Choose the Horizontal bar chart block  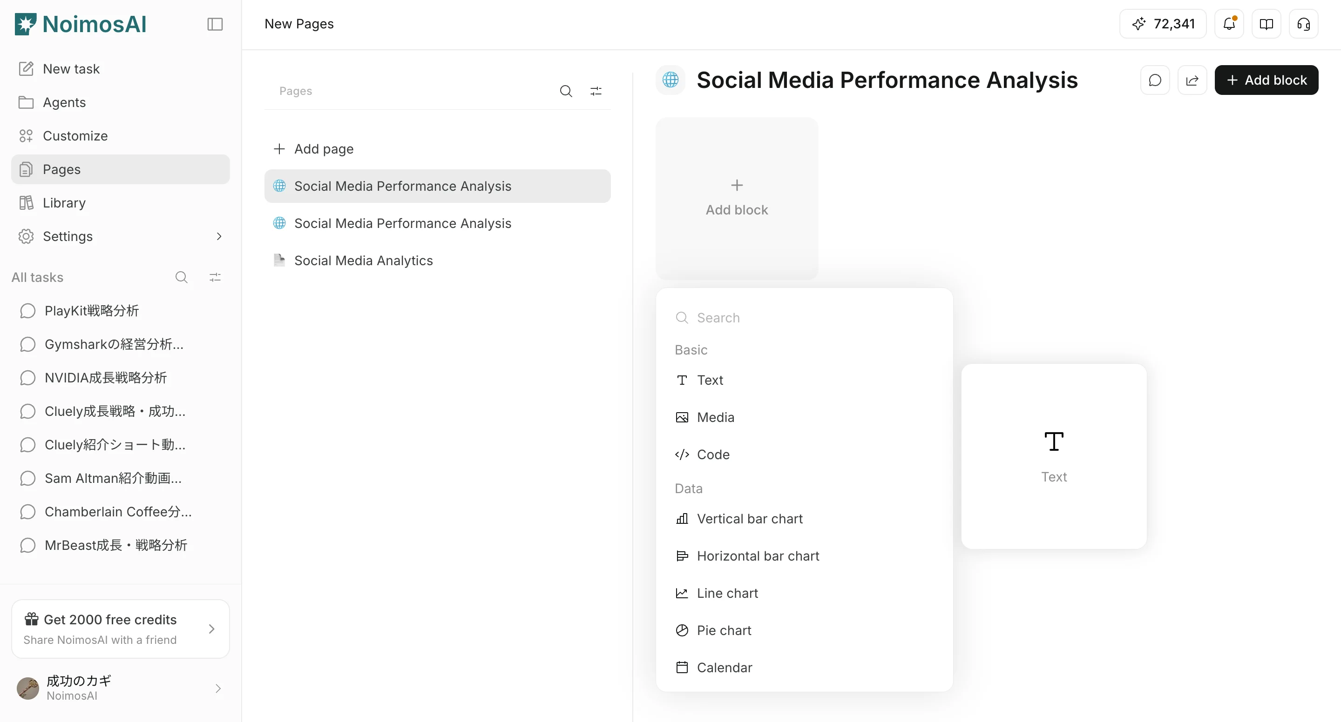coord(804,555)
